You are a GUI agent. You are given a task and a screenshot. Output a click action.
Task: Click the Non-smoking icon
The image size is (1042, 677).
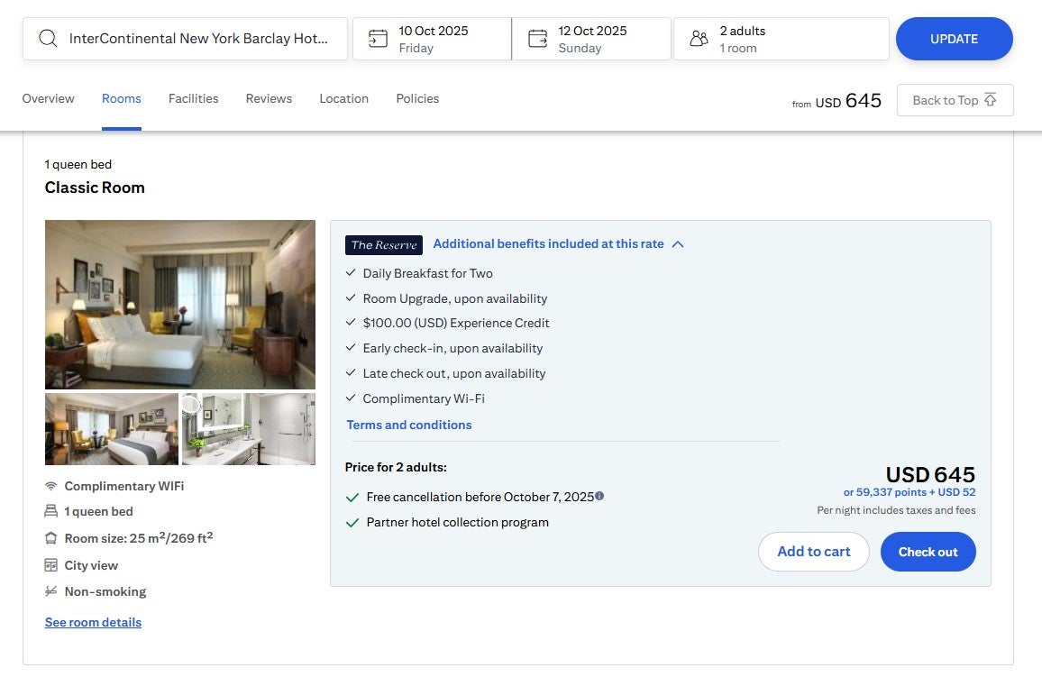50,591
